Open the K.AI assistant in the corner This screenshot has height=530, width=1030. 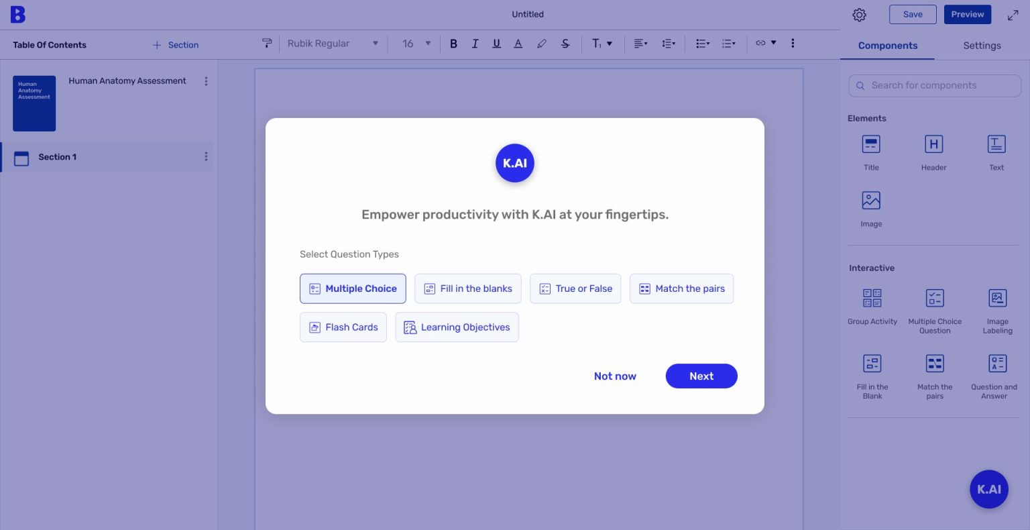tap(988, 489)
